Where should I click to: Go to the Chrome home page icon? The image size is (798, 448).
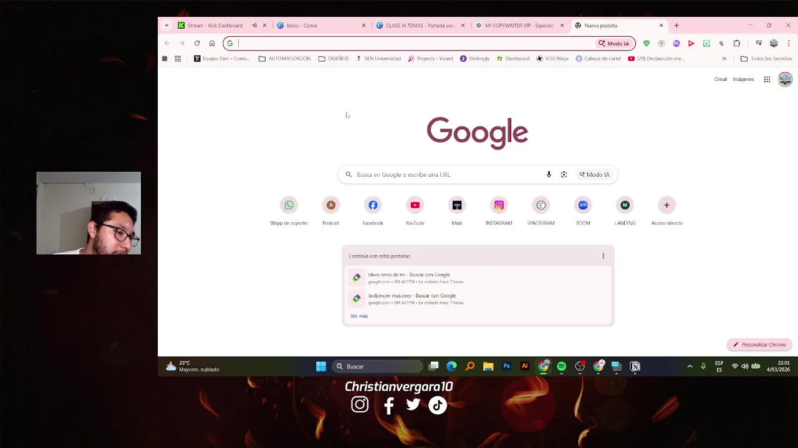(212, 44)
